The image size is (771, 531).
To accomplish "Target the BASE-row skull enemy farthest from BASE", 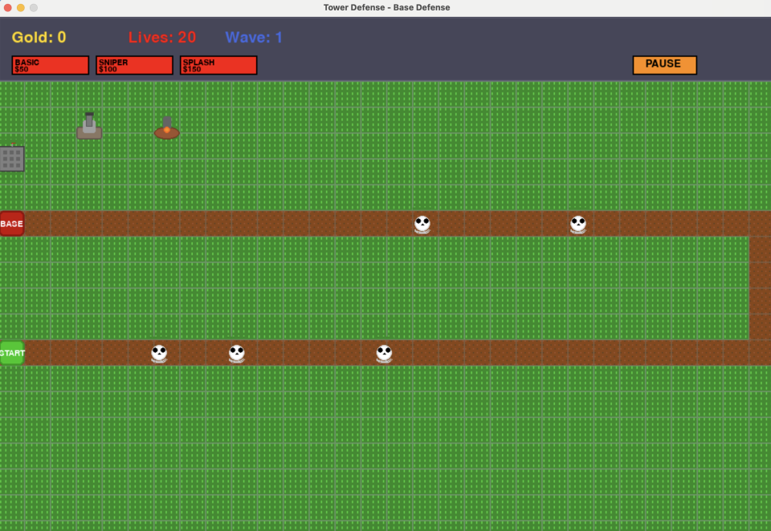I will 578,224.
